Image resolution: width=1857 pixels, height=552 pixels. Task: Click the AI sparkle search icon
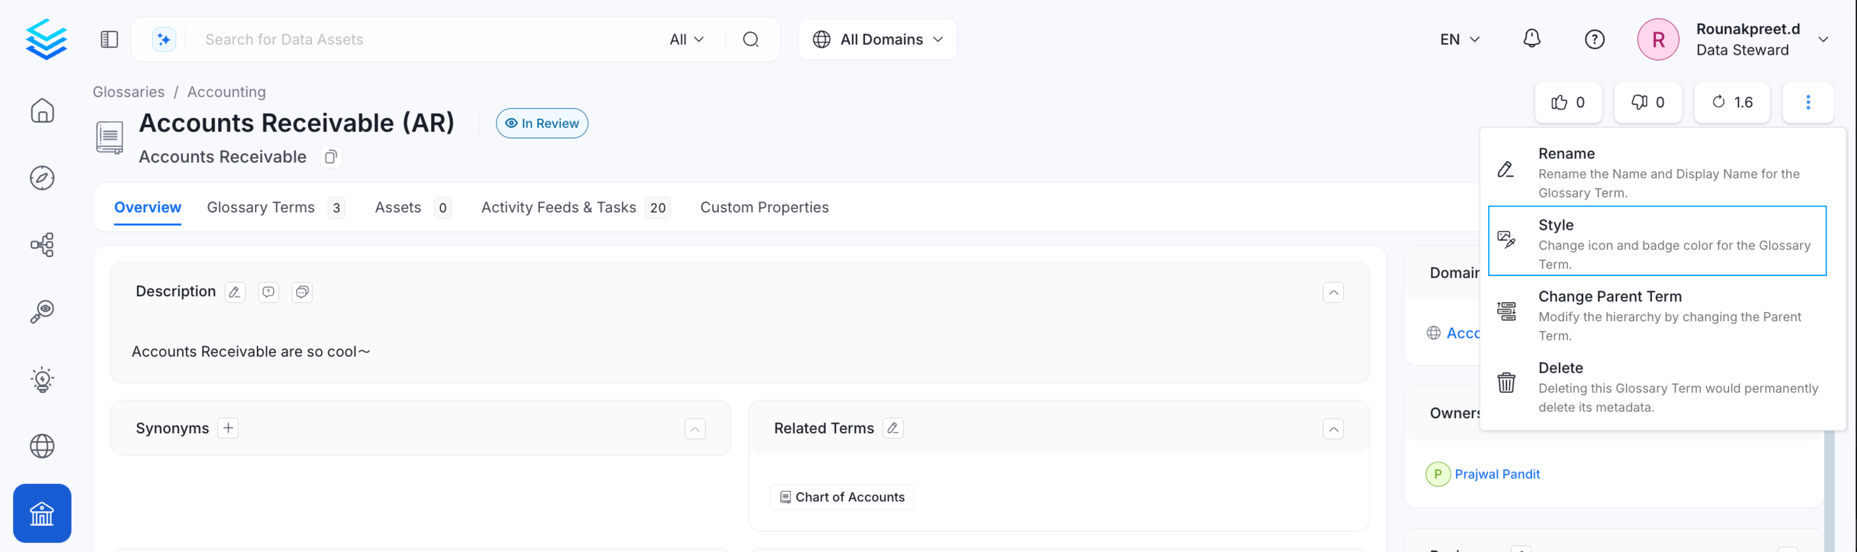[x=164, y=39]
